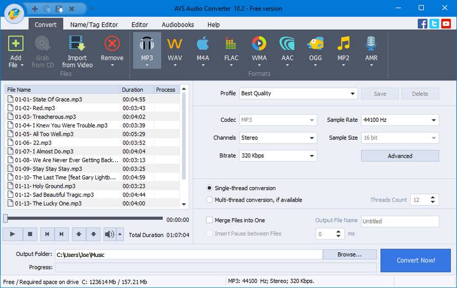
Task: Select OGG output format
Action: tap(315, 50)
